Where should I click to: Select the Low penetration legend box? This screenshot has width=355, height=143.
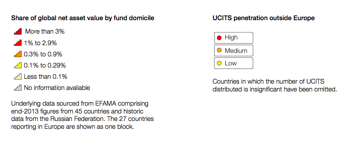point(234,63)
